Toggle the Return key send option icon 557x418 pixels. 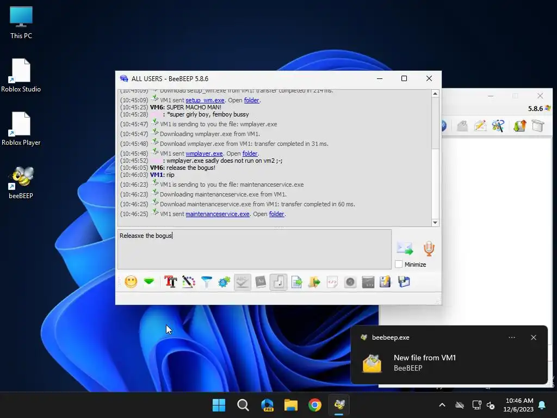(x=278, y=282)
